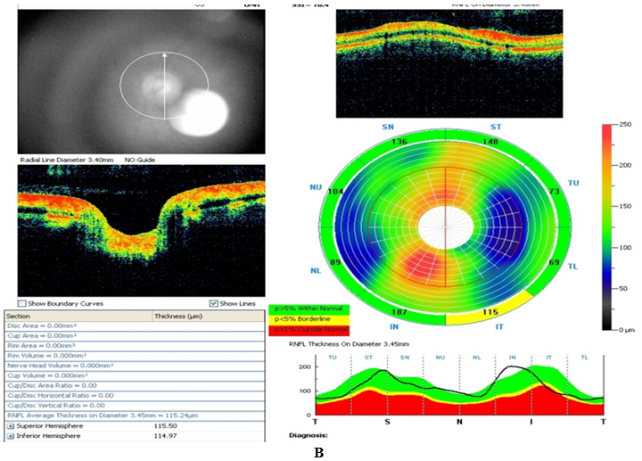The image size is (642, 461).
Task: Select the Cup/Disc Area Ratio row
Action: pyautogui.click(x=53, y=385)
